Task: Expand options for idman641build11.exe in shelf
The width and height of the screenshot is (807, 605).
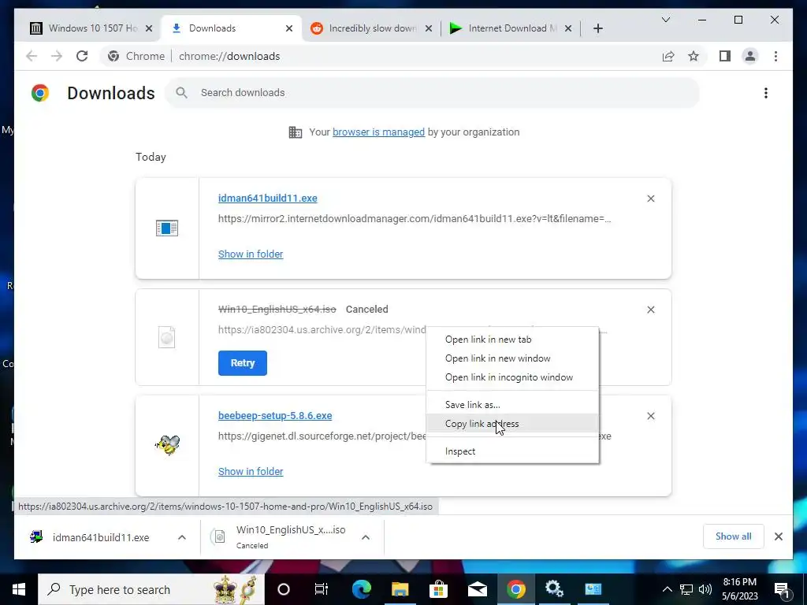Action: (182, 537)
